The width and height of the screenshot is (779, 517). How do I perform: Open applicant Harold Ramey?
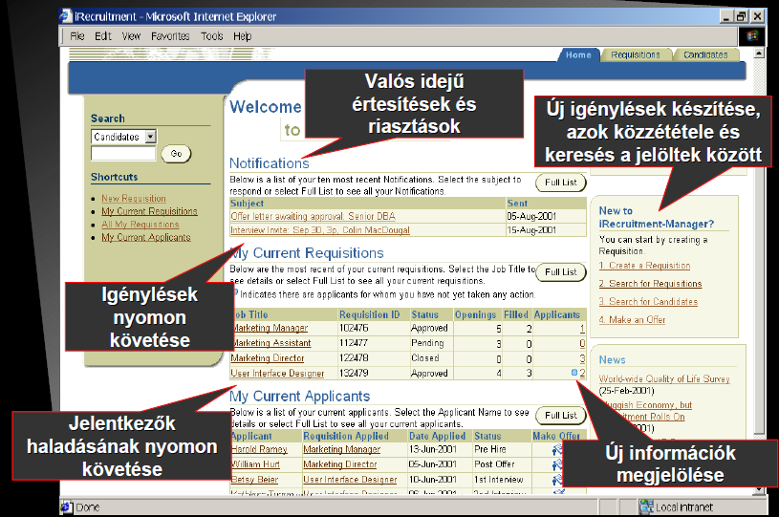(259, 449)
